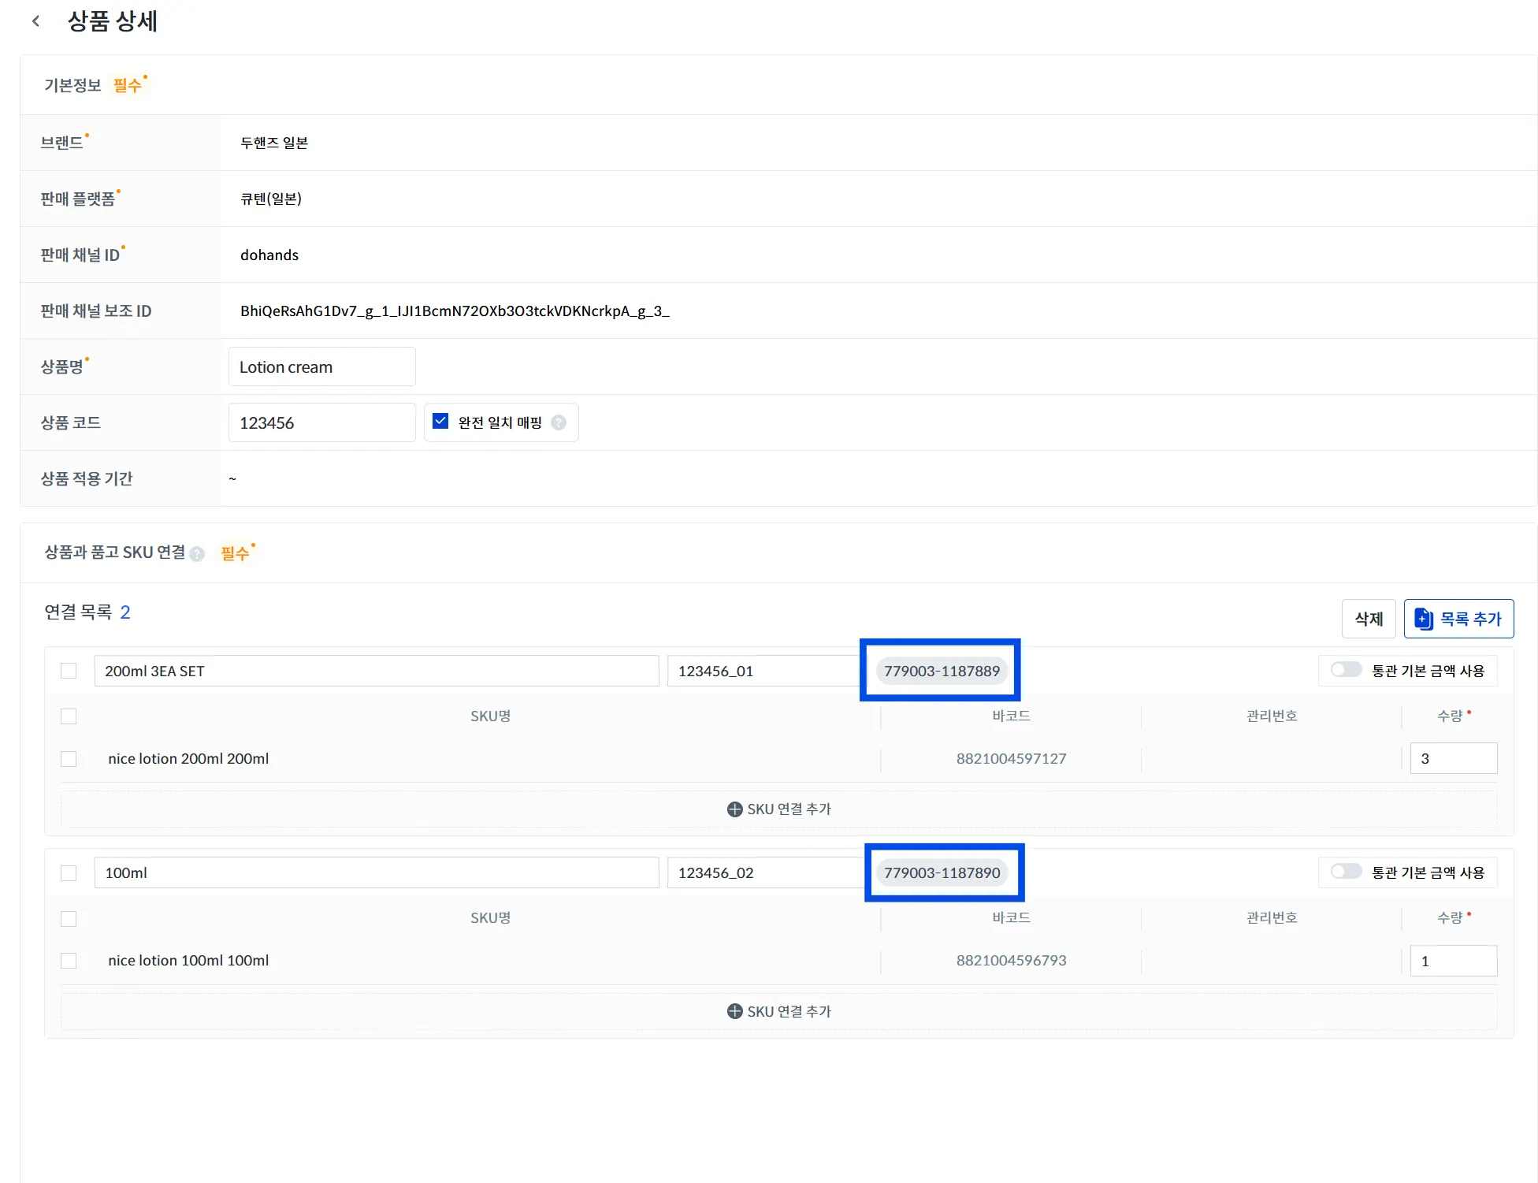Click the 779003-1187890 ID tag
Viewport: 1538px width, 1183px height.
coord(942,872)
